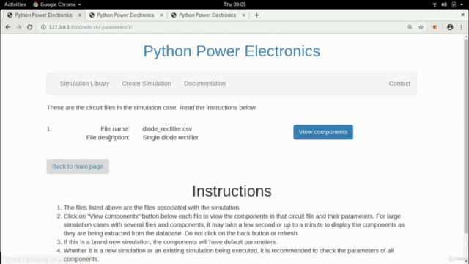This screenshot has height=264, width=469.
Task: Click the File name: label
Action: 115,129
